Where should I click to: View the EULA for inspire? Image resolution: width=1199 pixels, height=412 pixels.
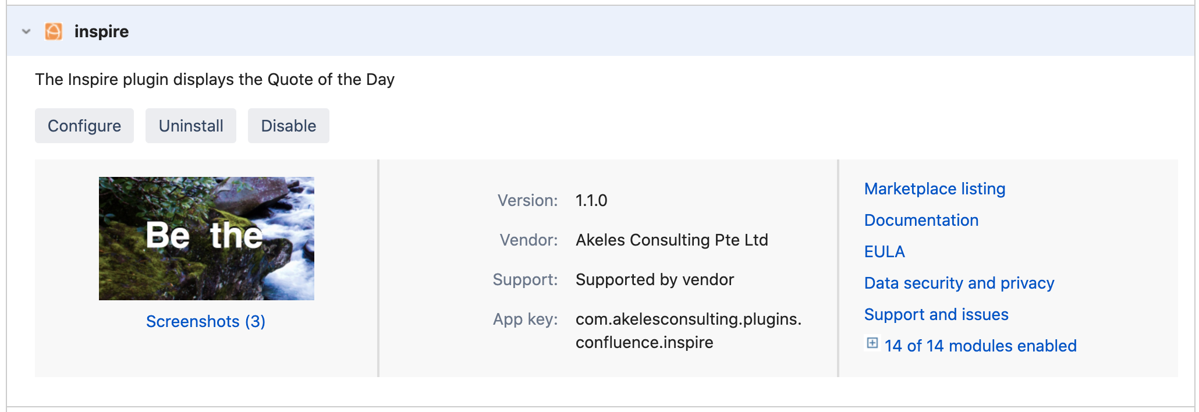pyautogui.click(x=884, y=251)
